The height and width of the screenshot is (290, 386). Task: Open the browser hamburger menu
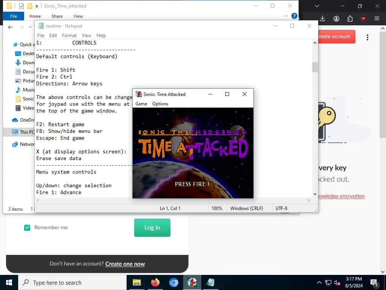377,19
